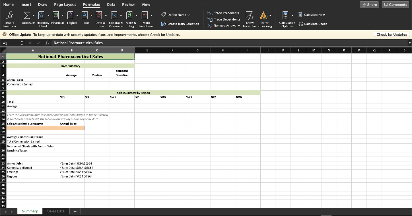Dismiss the Office Update notification bar
The width and height of the screenshot is (412, 216).
pyautogui.click(x=4, y=35)
